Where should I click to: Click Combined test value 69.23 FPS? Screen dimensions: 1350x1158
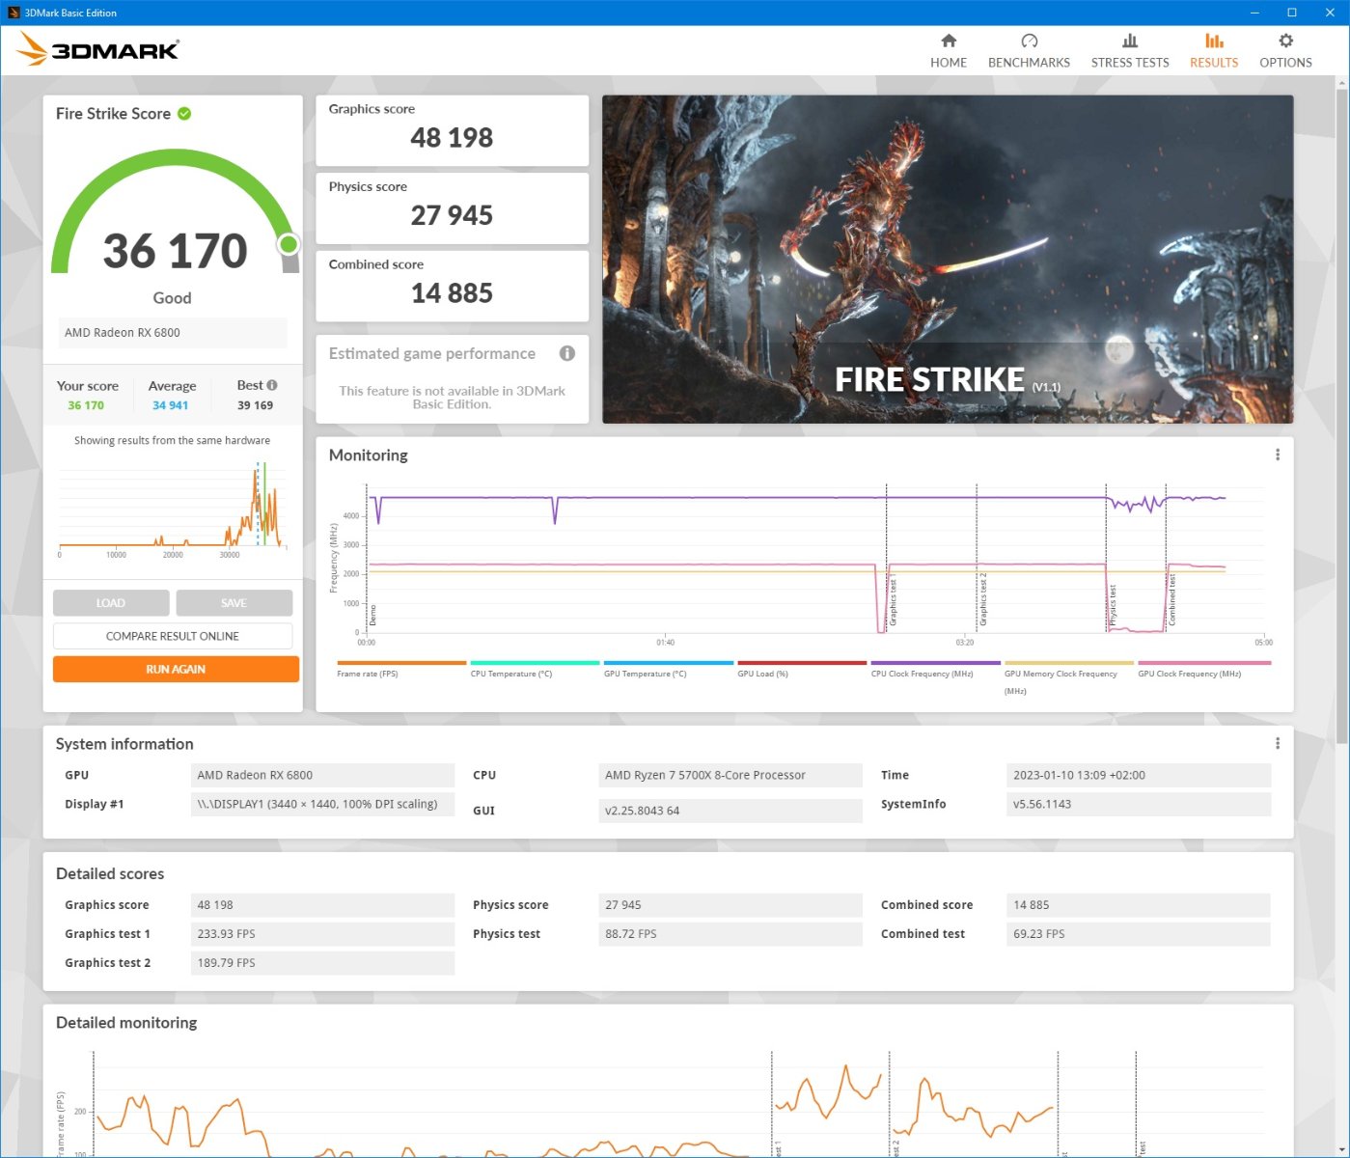(x=1139, y=934)
